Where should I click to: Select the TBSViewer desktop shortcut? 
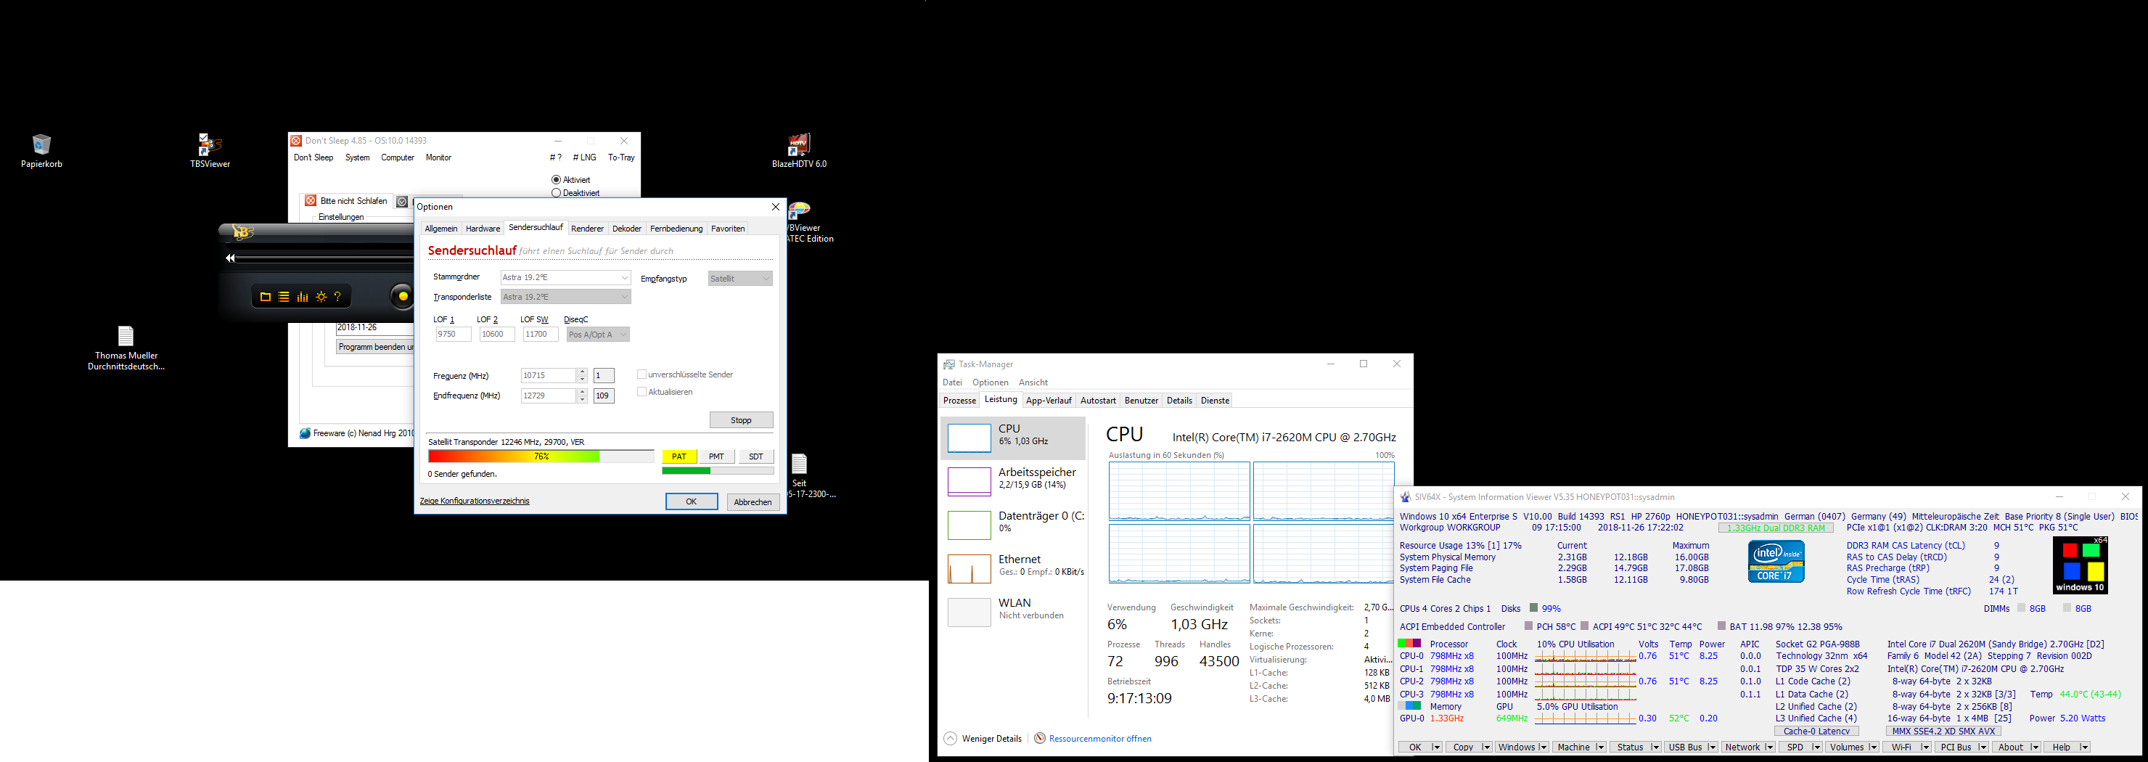pyautogui.click(x=209, y=144)
